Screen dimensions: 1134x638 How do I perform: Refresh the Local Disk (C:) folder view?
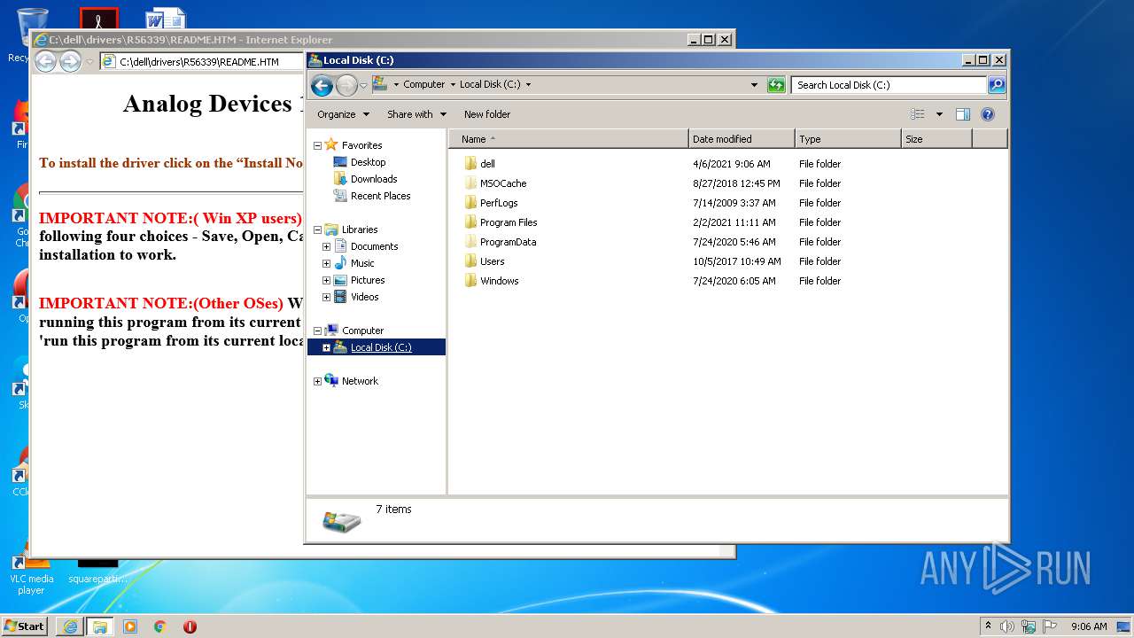coord(776,85)
